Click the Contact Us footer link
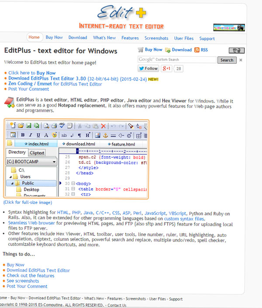 point(117,305)
